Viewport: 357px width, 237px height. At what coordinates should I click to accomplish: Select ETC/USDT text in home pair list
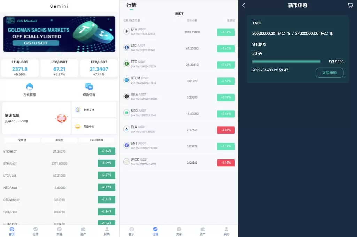pos(10,151)
